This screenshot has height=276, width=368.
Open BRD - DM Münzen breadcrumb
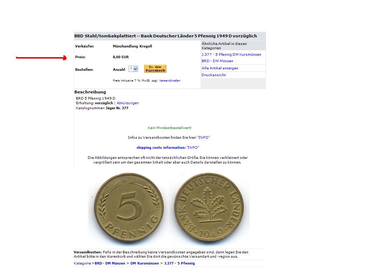click(110, 263)
